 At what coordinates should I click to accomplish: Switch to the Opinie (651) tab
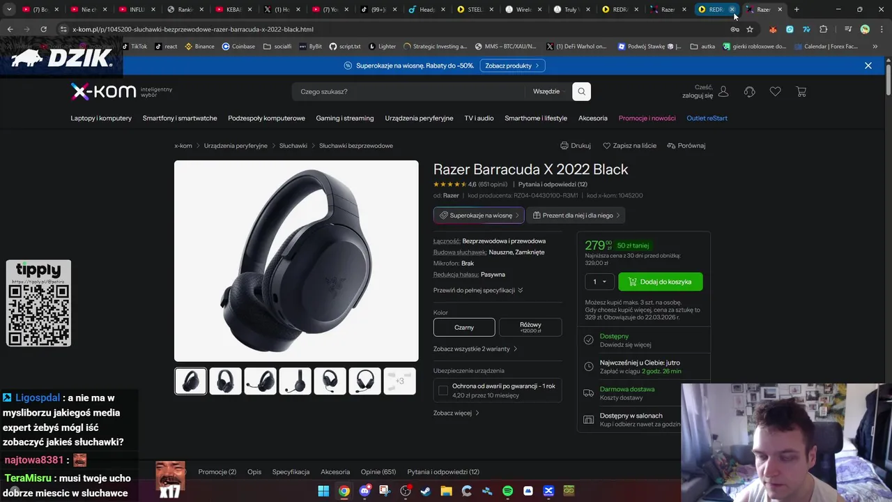378,472
